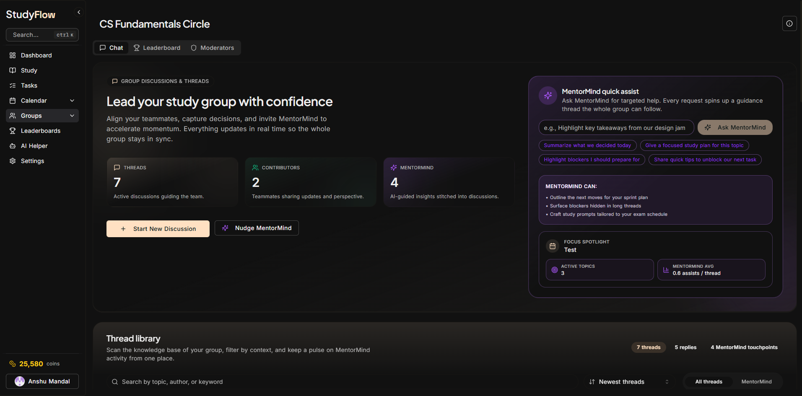This screenshot has width=802, height=396.
Task: Open the Moderators tab
Action: [x=213, y=47]
